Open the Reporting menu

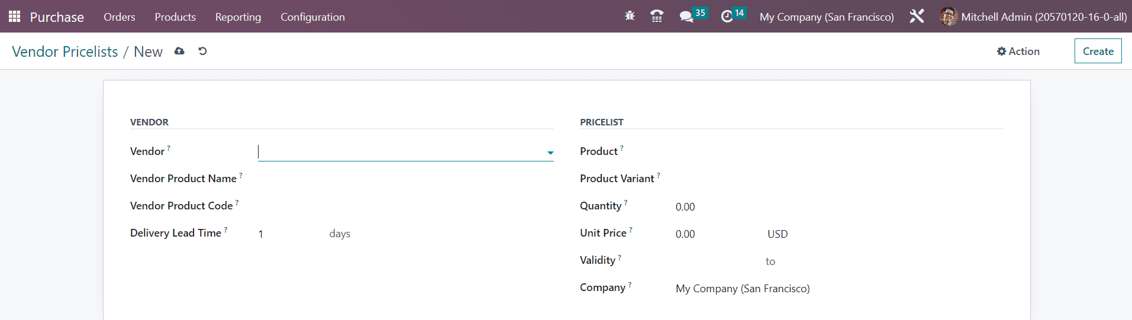tap(238, 17)
